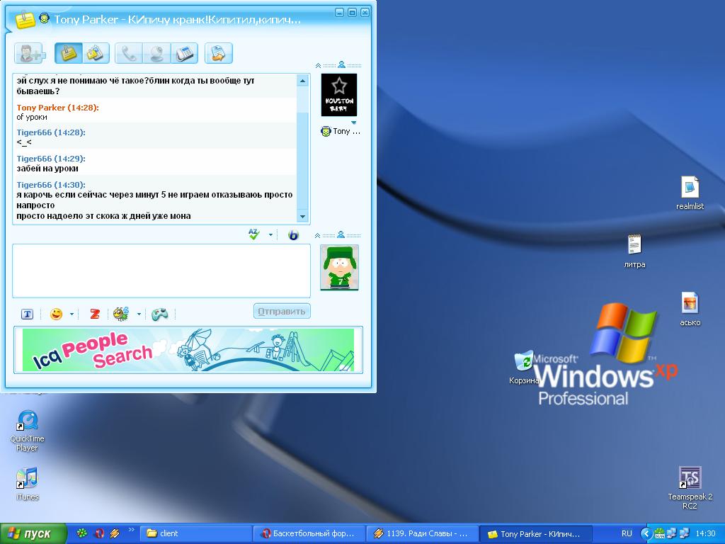Collapse your own avatar panel chevron
Image resolution: width=725 pixels, height=544 pixels.
tap(318, 235)
